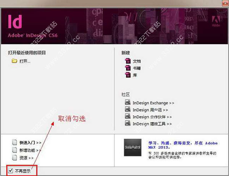Image resolution: width=229 pixels, height=176 pixels.
Task: Click the pink Id logo in banner
Action: (x=15, y=21)
